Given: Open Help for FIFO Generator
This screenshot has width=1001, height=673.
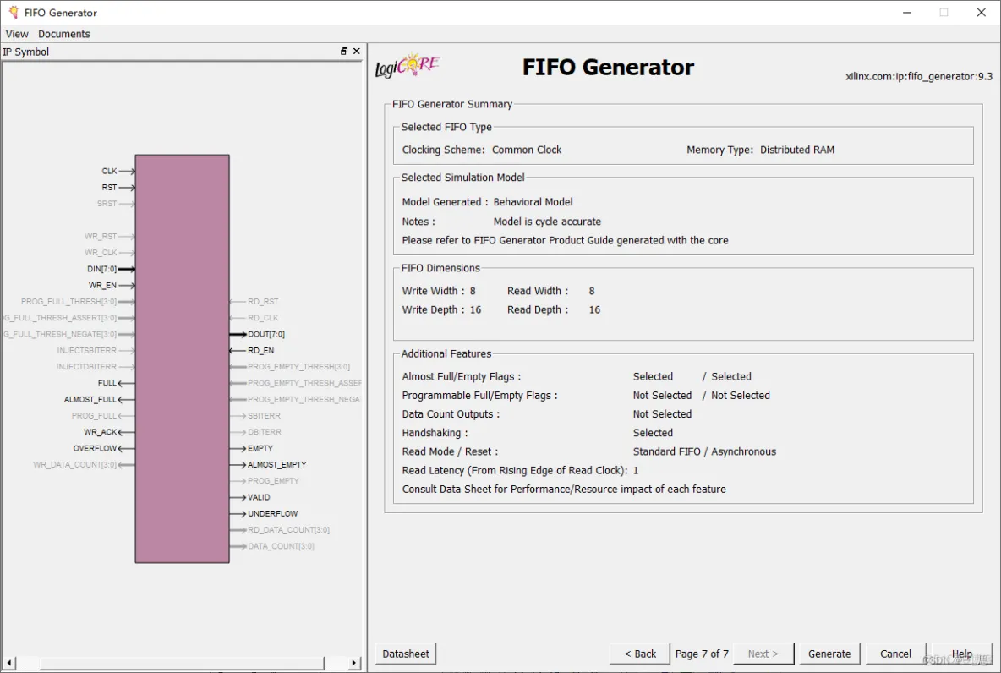Looking at the screenshot, I should click(x=961, y=654).
